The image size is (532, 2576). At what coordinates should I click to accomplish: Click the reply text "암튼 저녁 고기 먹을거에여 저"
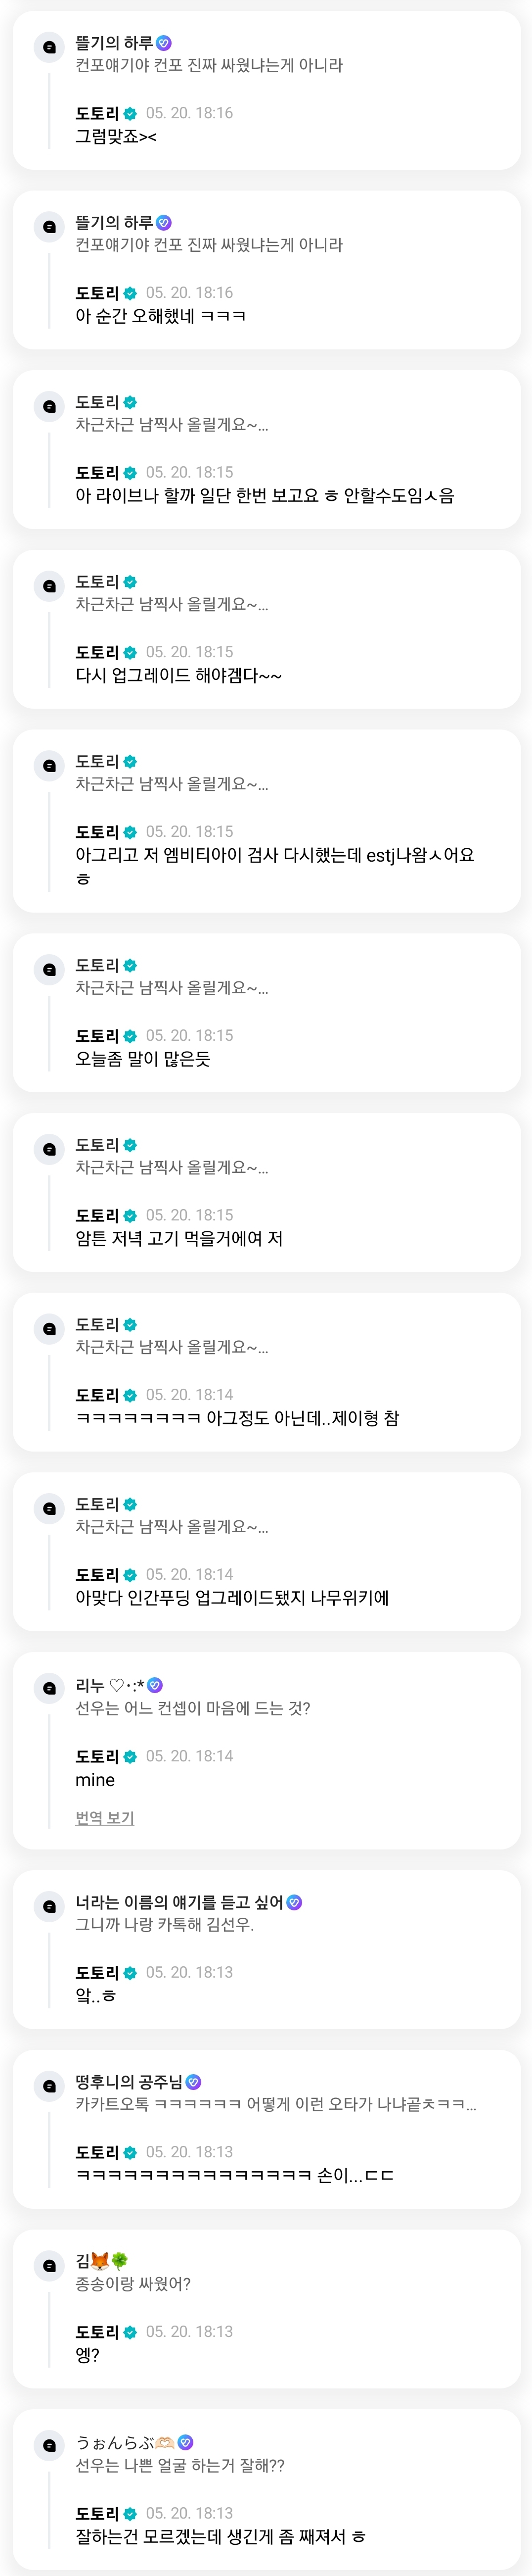pyautogui.click(x=179, y=1238)
